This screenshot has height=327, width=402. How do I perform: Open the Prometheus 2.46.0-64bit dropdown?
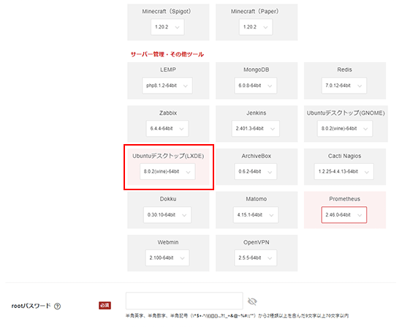pyautogui.click(x=344, y=214)
